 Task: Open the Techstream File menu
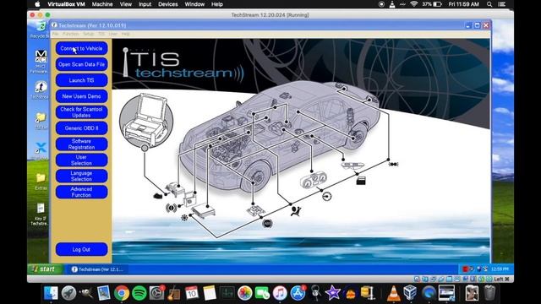(56, 34)
